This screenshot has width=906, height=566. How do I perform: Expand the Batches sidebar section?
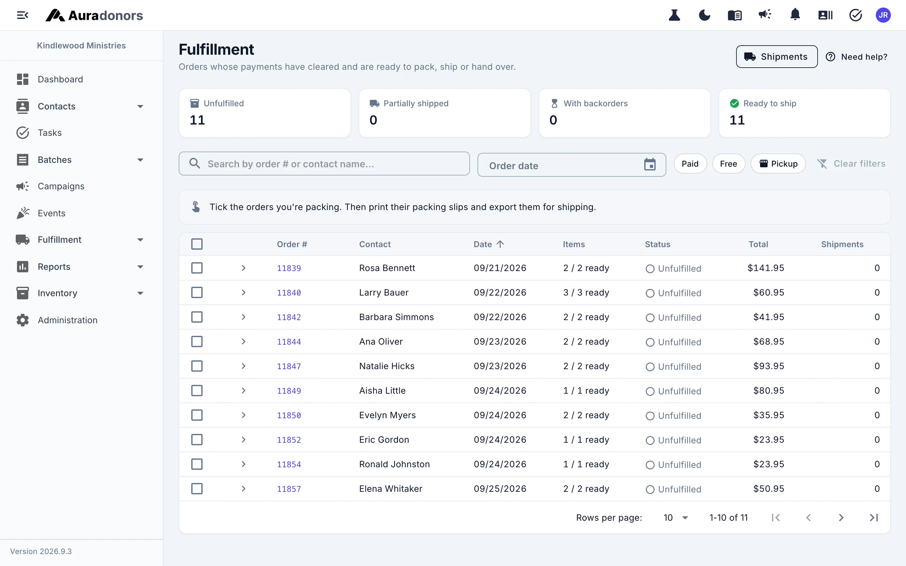point(140,160)
